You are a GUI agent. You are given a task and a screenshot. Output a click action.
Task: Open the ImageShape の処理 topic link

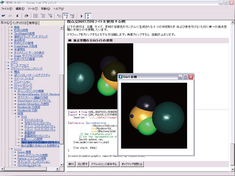pyautogui.click(x=25, y=46)
